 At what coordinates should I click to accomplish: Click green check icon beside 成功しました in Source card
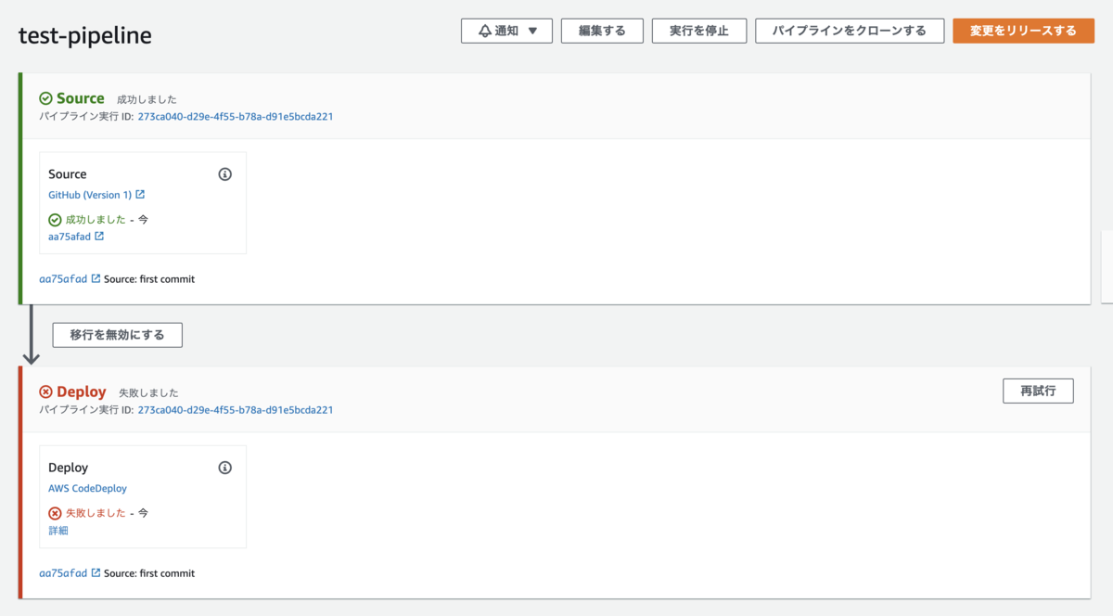55,220
